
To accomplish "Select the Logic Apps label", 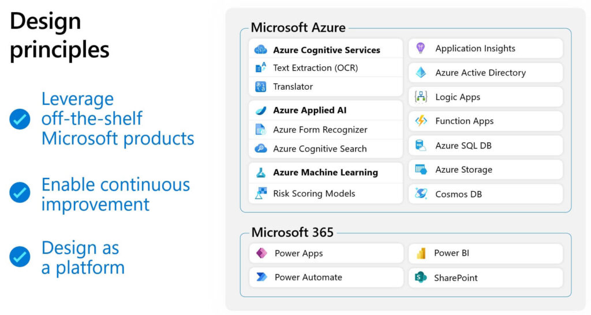I will coord(458,97).
